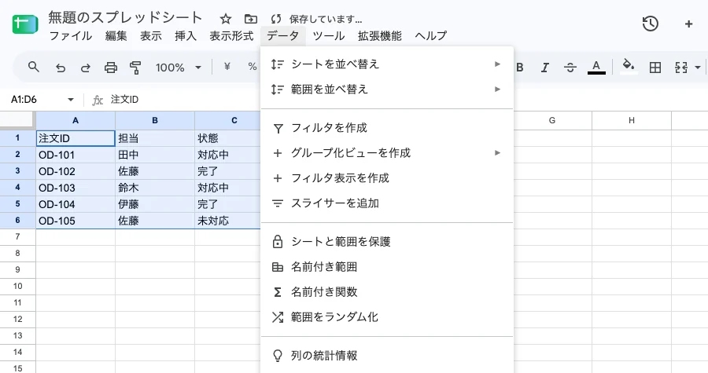Viewport: 708px width, 373px height.
Task: Select column A header
Action: [76, 120]
